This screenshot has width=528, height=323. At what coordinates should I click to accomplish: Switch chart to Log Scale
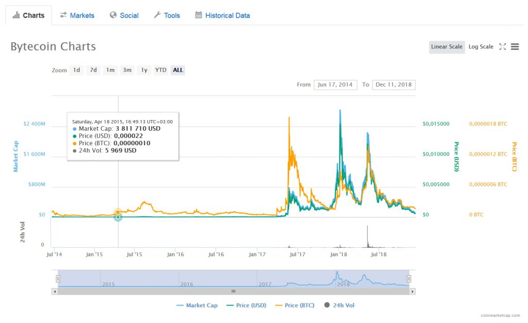[481, 47]
